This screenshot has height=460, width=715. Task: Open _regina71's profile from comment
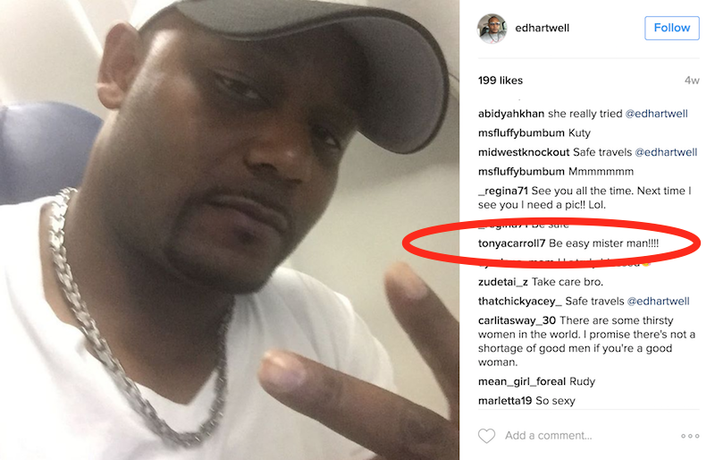pos(503,191)
